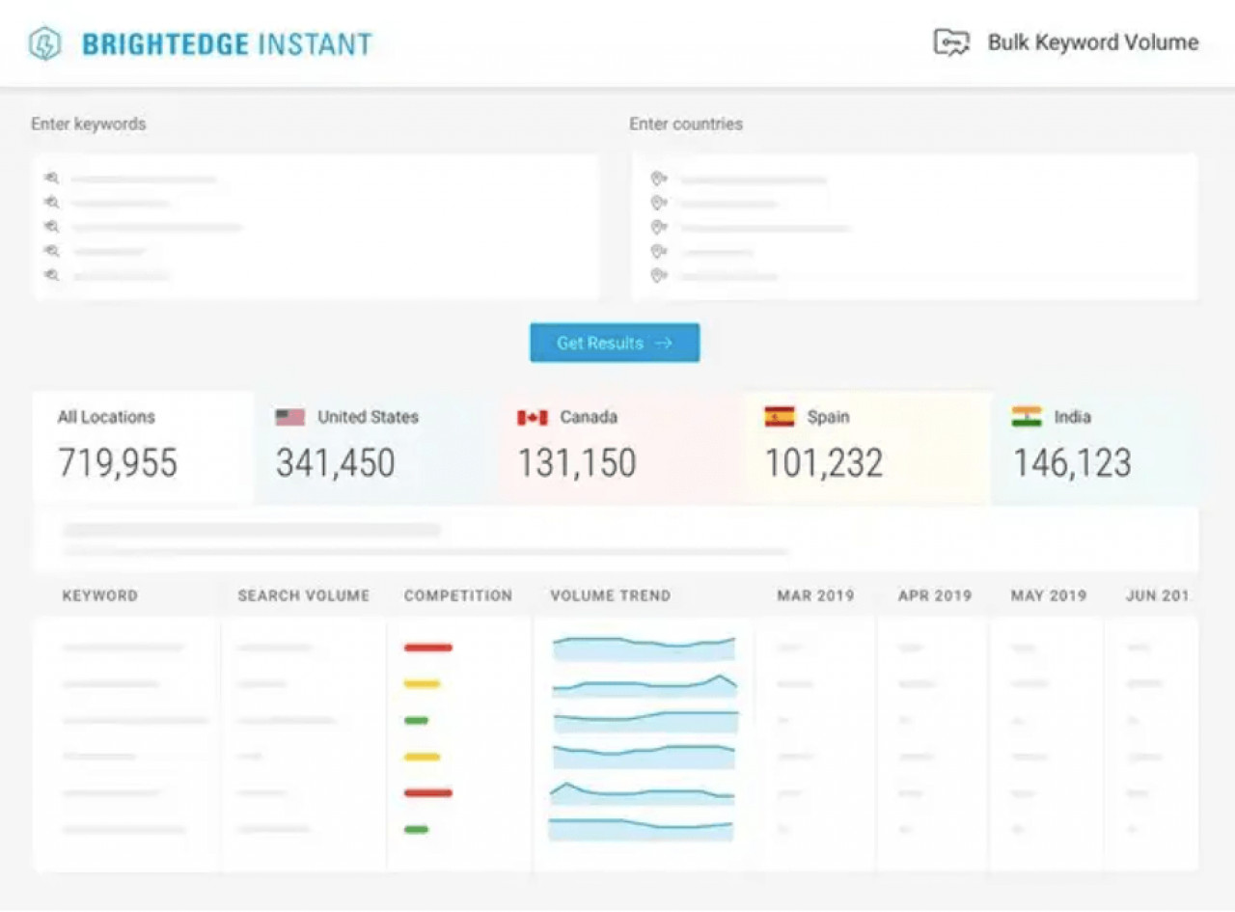Image resolution: width=1235 pixels, height=912 pixels.
Task: Click the Enter keywords label
Action: (89, 124)
